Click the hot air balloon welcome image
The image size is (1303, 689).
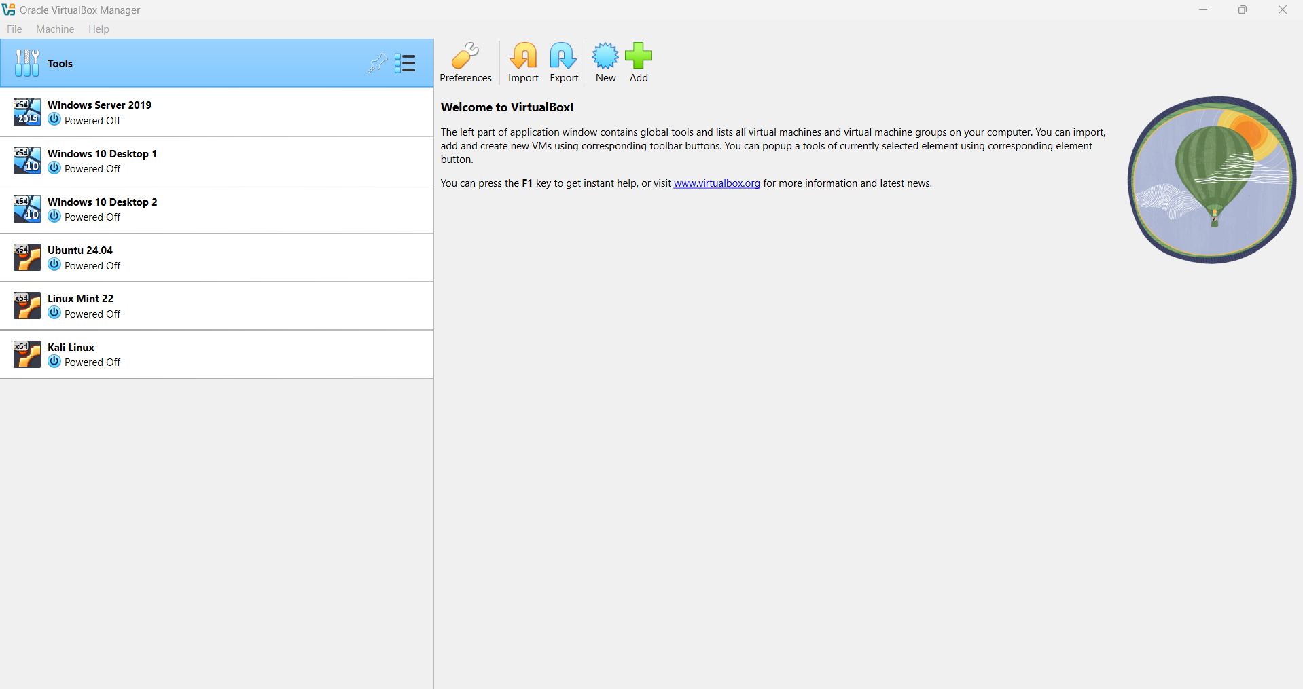[x=1212, y=180]
